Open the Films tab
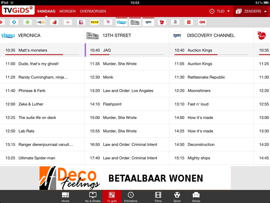 pyautogui.click(x=158, y=197)
